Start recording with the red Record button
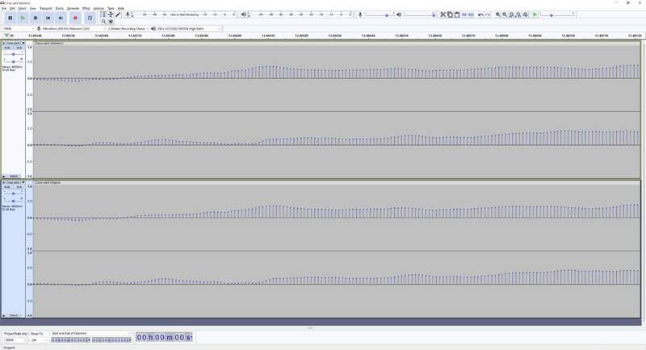This screenshot has width=646, height=350. point(75,18)
